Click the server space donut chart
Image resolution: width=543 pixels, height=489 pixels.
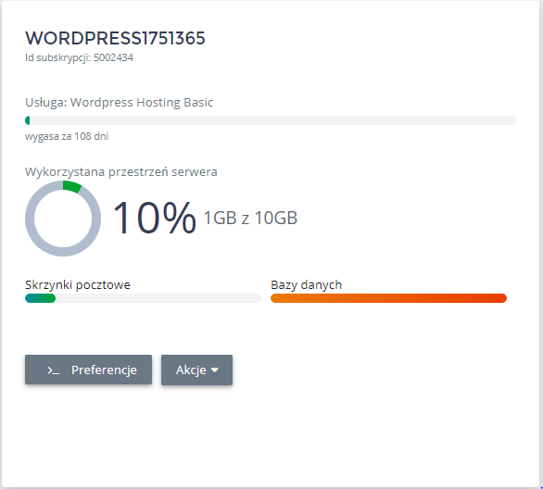coord(63,219)
